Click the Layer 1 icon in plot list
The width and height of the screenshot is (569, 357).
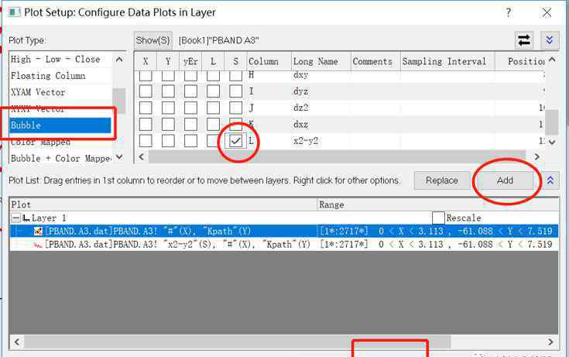pyautogui.click(x=26, y=218)
